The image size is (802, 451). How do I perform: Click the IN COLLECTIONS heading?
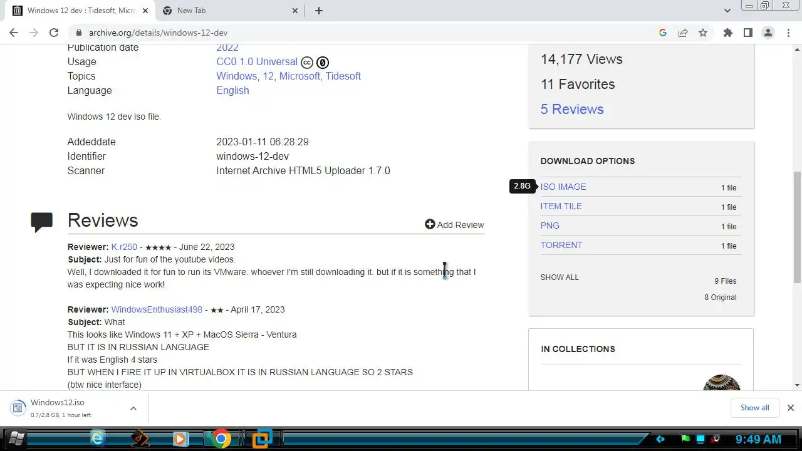[578, 349]
